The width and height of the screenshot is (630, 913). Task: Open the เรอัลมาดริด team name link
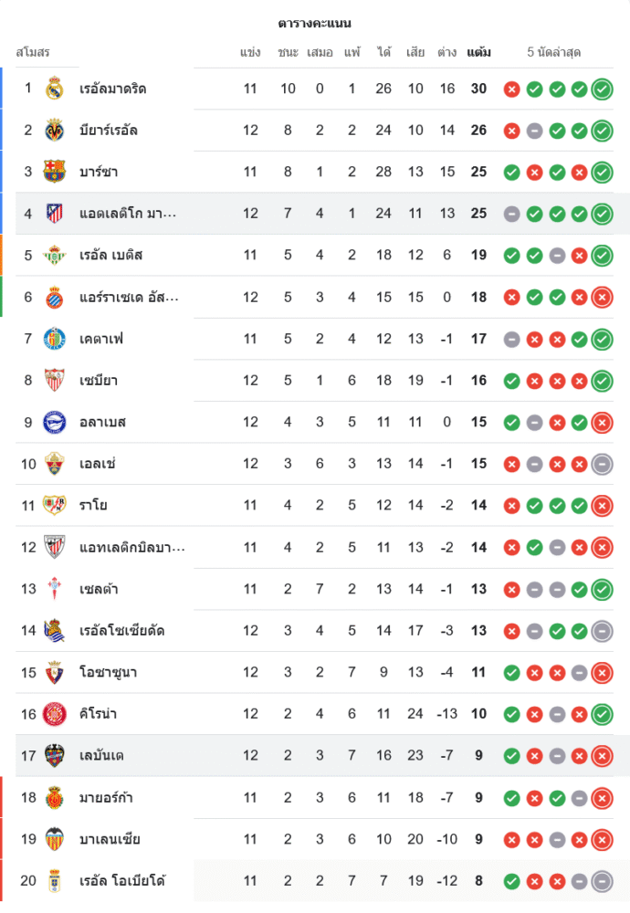pyautogui.click(x=113, y=89)
